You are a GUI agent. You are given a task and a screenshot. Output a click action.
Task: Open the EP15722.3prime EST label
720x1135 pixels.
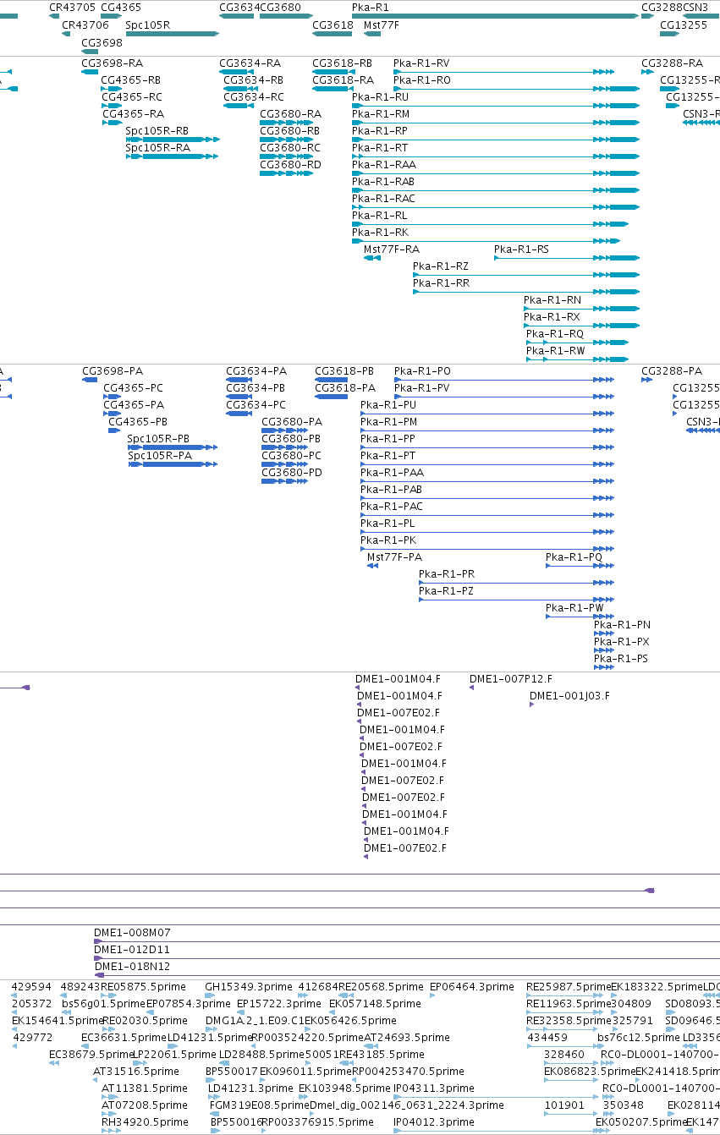[x=278, y=1003]
